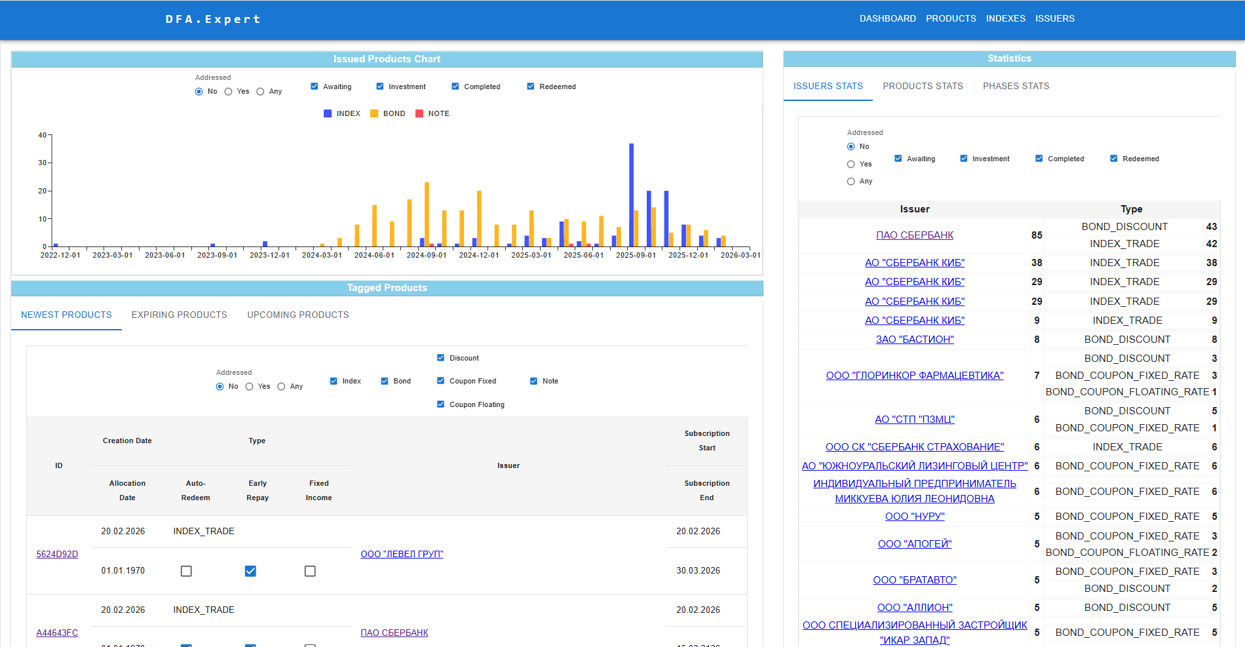Open the UPCOMING PRODUCTS tab

(298, 315)
